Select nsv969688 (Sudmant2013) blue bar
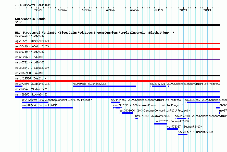The width and height of the screenshot is (227, 152). click(104, 86)
